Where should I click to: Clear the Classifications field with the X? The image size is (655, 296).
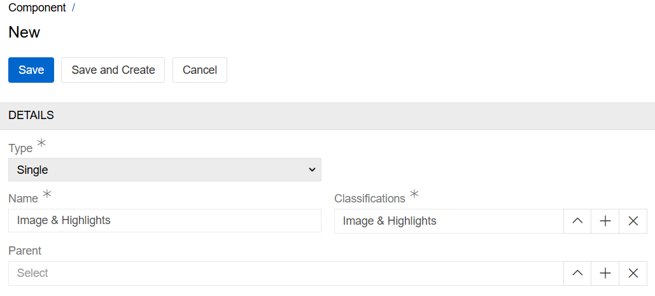click(633, 221)
